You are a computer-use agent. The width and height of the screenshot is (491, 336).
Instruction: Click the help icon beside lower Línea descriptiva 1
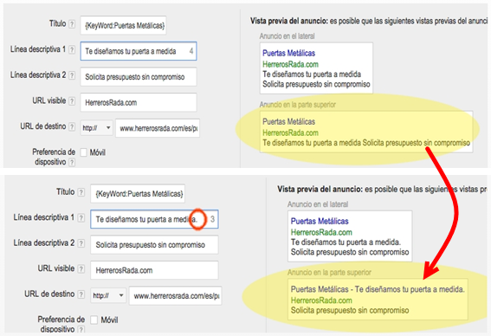click(81, 218)
